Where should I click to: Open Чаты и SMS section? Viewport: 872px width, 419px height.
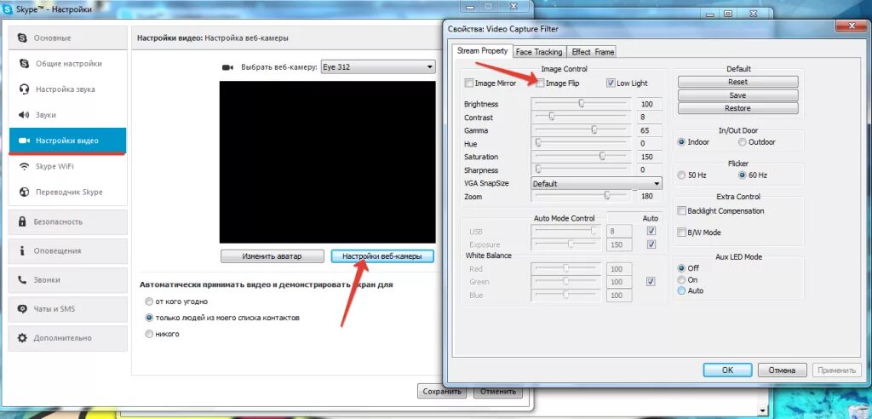[x=68, y=309]
